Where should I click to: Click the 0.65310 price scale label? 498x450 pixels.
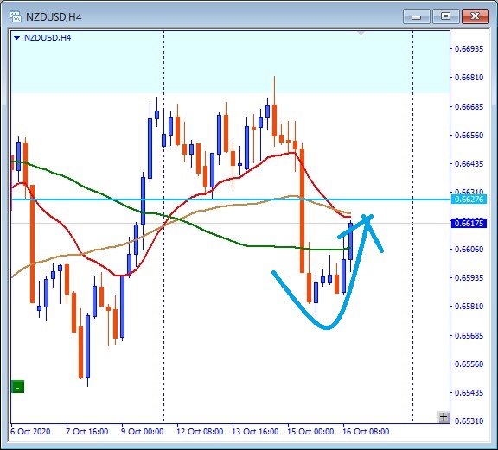tap(469, 421)
